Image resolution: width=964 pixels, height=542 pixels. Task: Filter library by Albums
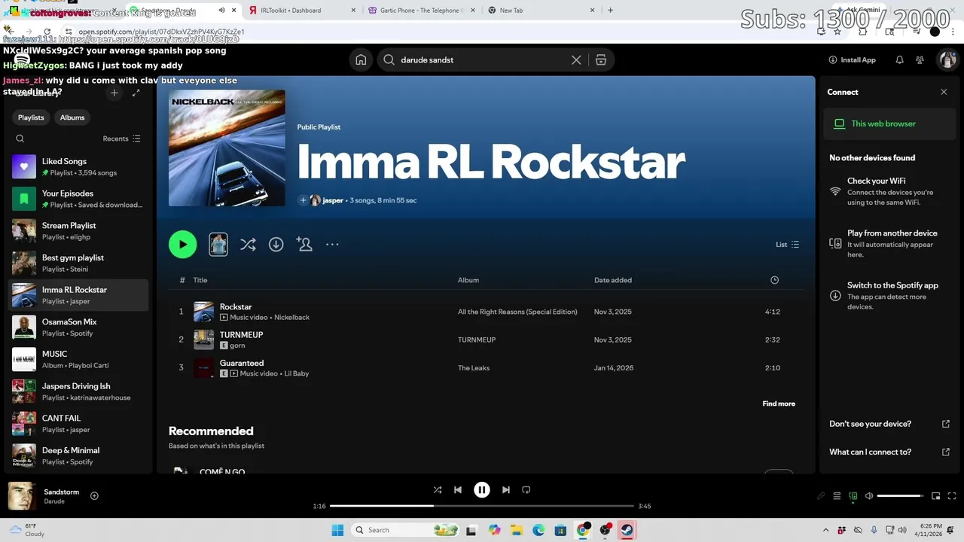coord(72,117)
